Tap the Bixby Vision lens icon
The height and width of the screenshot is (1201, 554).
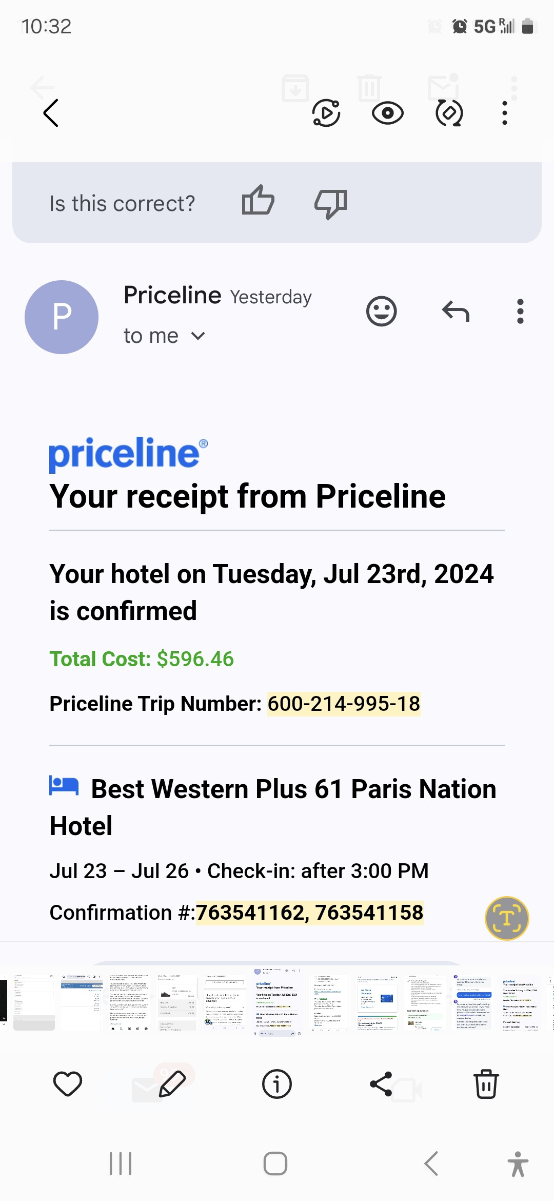[449, 113]
